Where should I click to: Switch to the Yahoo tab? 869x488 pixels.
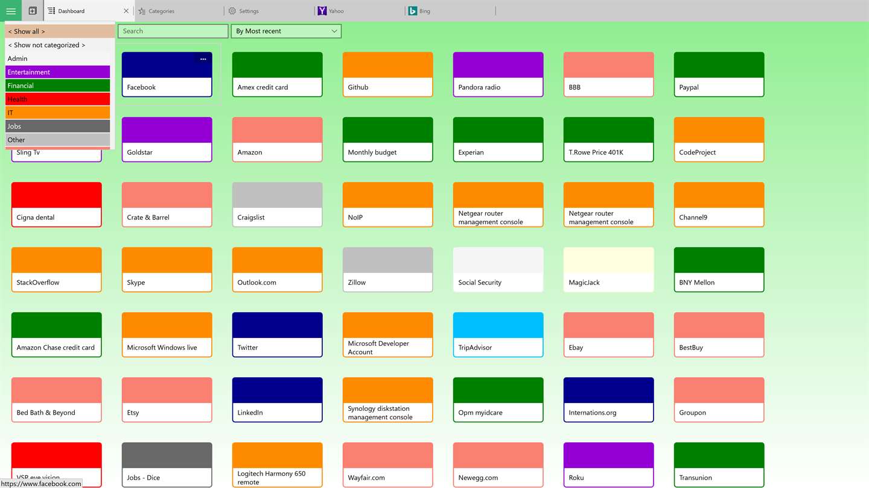tap(360, 11)
